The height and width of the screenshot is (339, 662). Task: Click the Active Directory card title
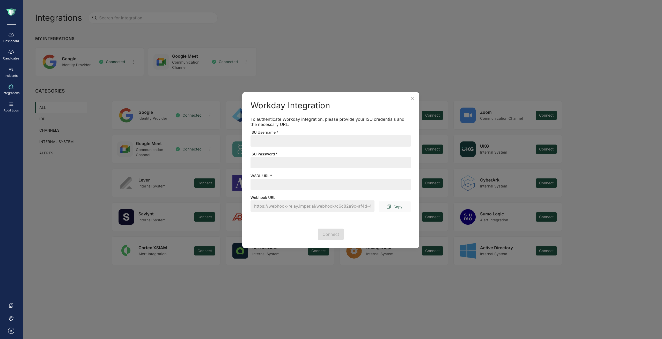(496, 248)
